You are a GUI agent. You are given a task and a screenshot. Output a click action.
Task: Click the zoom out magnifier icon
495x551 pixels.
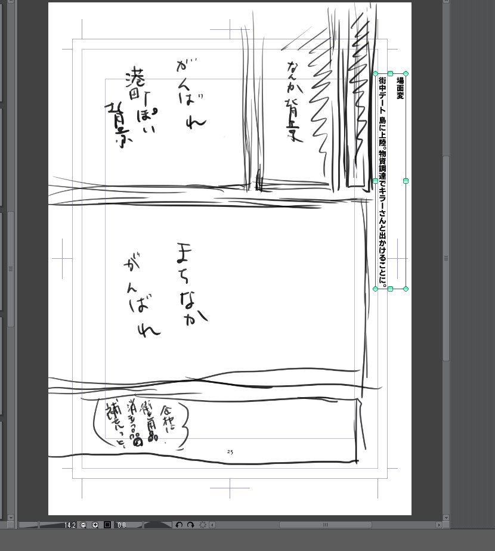click(83, 525)
